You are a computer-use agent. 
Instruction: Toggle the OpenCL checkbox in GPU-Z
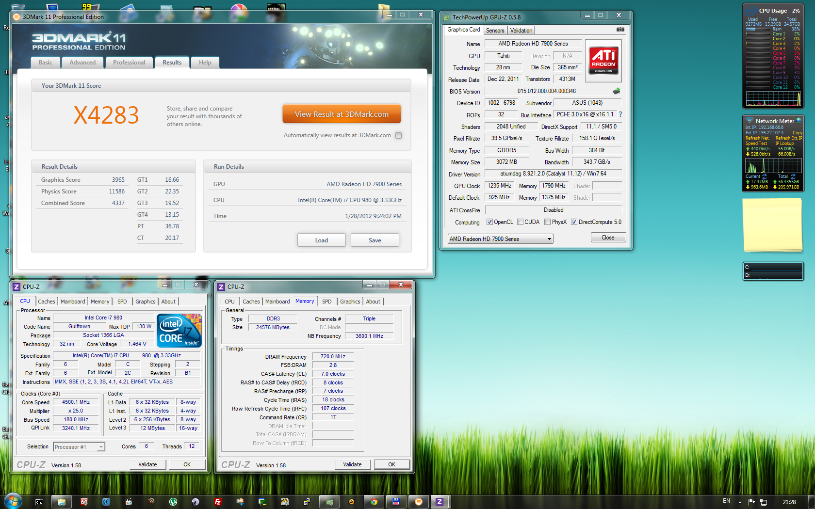pos(489,222)
